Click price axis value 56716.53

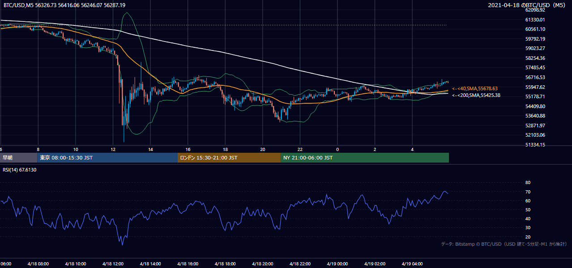pos(535,77)
